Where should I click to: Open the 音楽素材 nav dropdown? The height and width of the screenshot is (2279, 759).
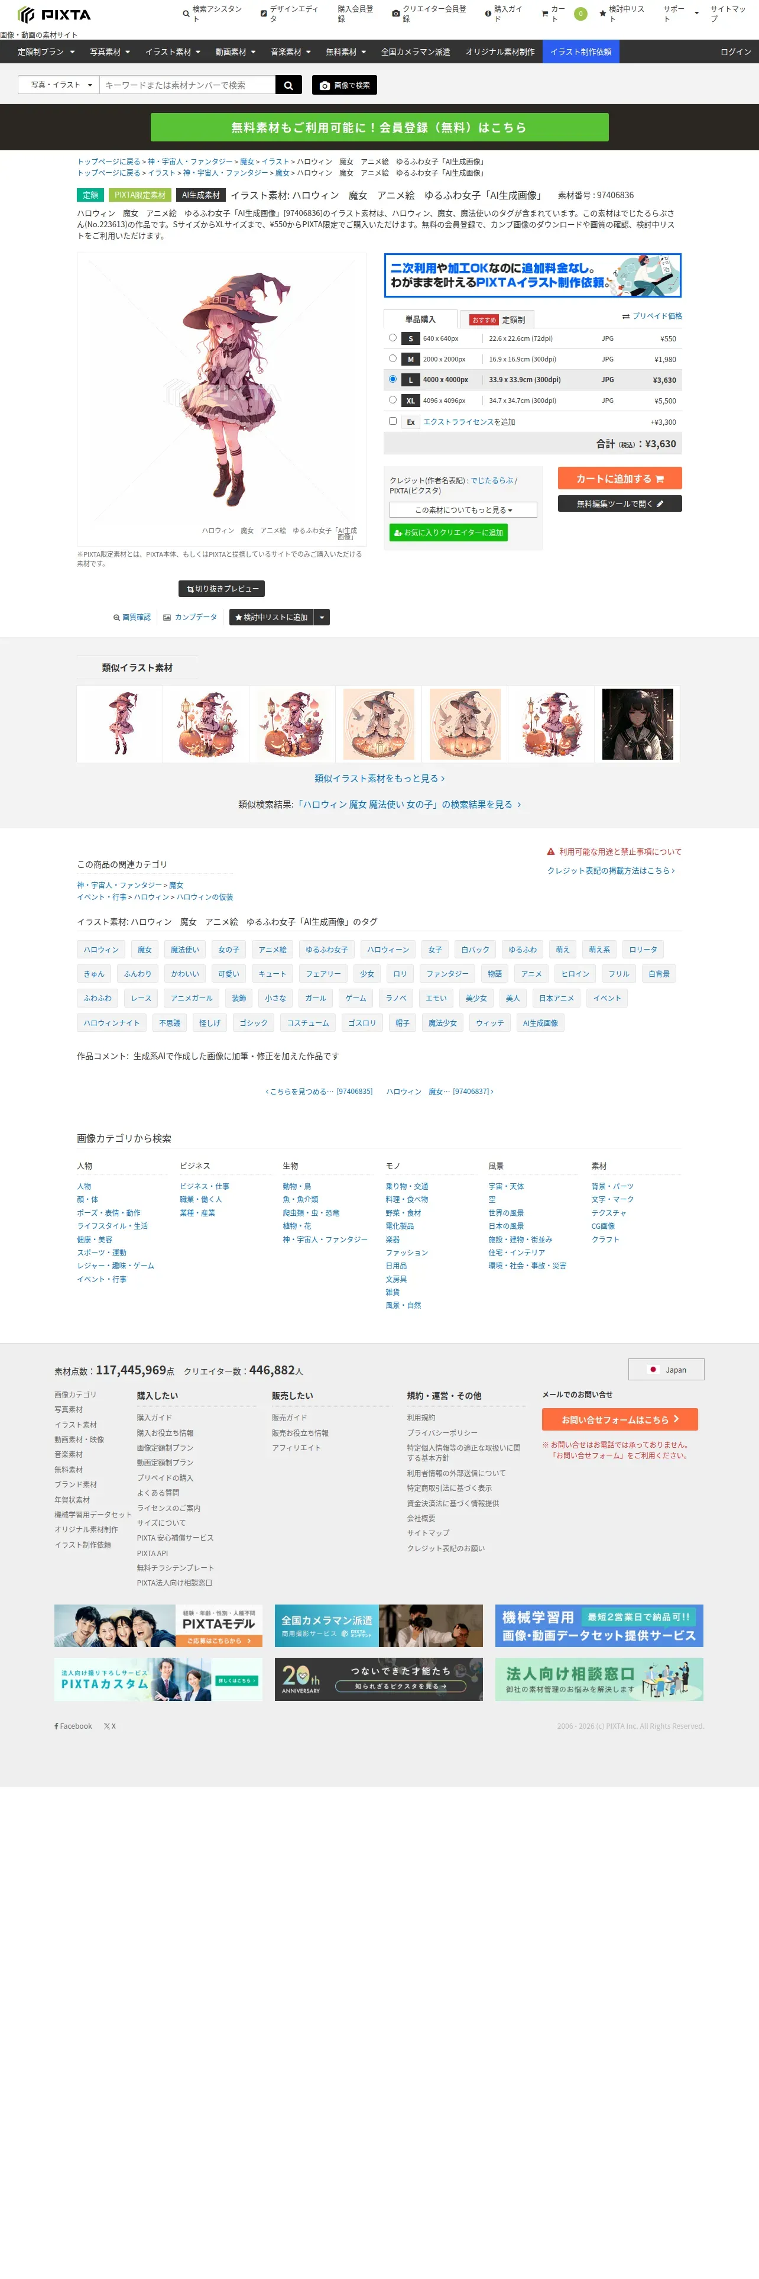291,52
